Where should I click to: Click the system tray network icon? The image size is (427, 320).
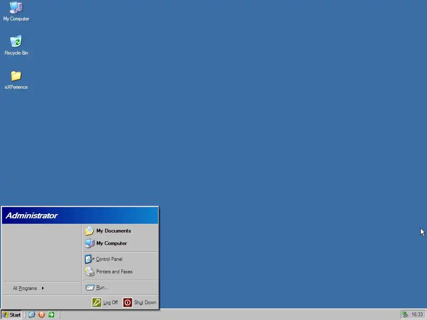tap(405, 315)
